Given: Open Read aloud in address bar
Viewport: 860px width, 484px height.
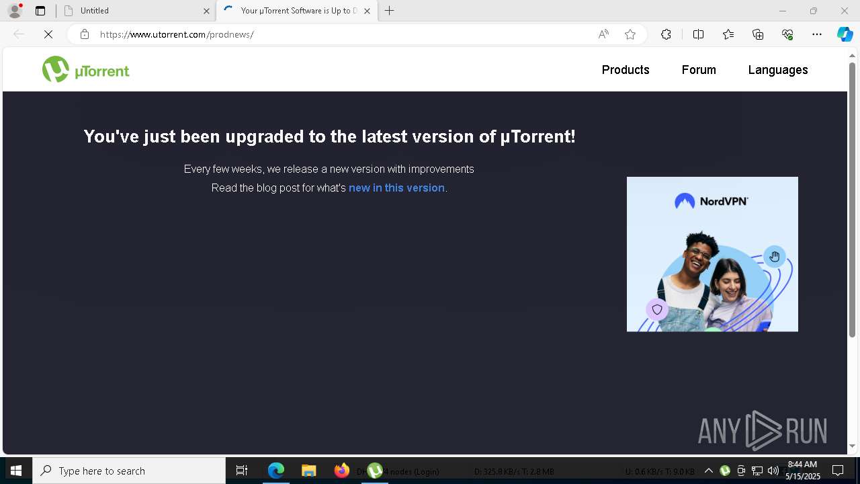Looking at the screenshot, I should coord(603,34).
